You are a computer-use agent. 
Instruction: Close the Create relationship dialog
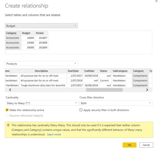(x=156, y=1)
